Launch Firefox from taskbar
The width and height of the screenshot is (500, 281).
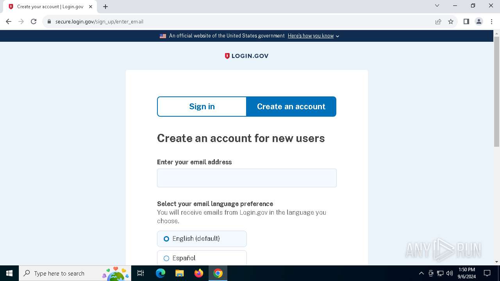click(x=199, y=273)
